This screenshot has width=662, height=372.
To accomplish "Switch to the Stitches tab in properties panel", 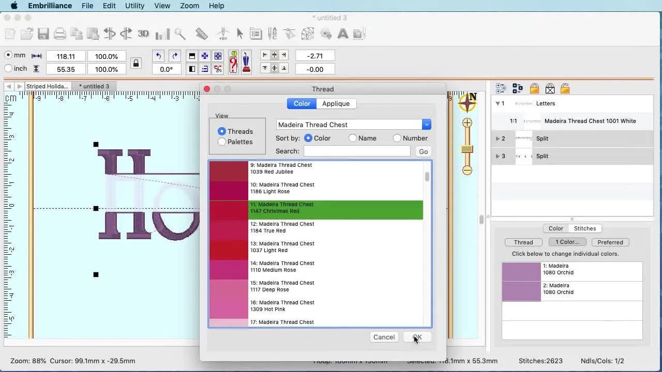I will (585, 228).
